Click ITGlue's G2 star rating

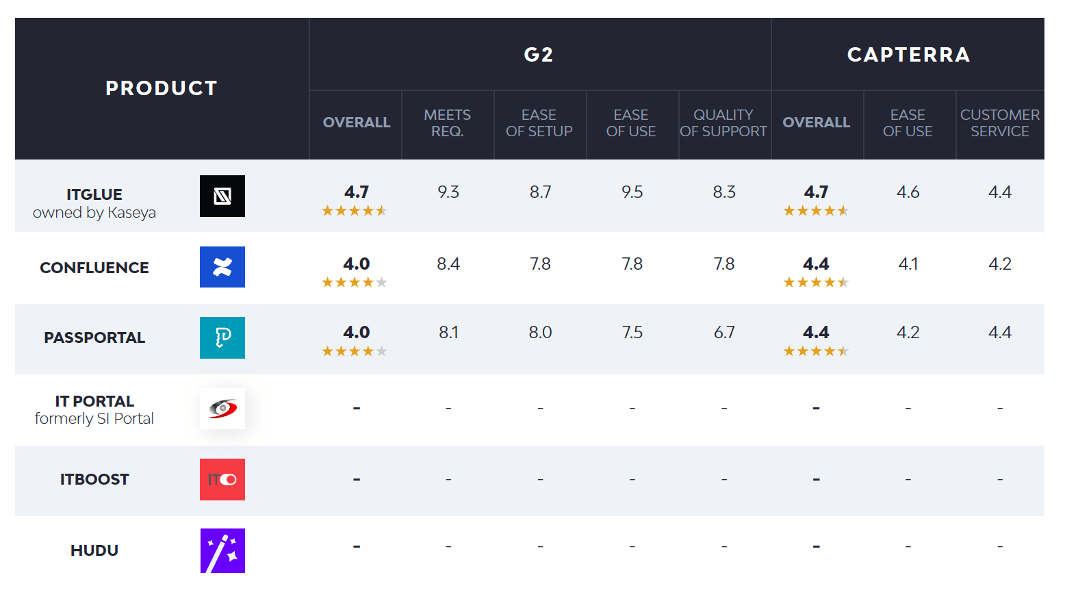(355, 211)
